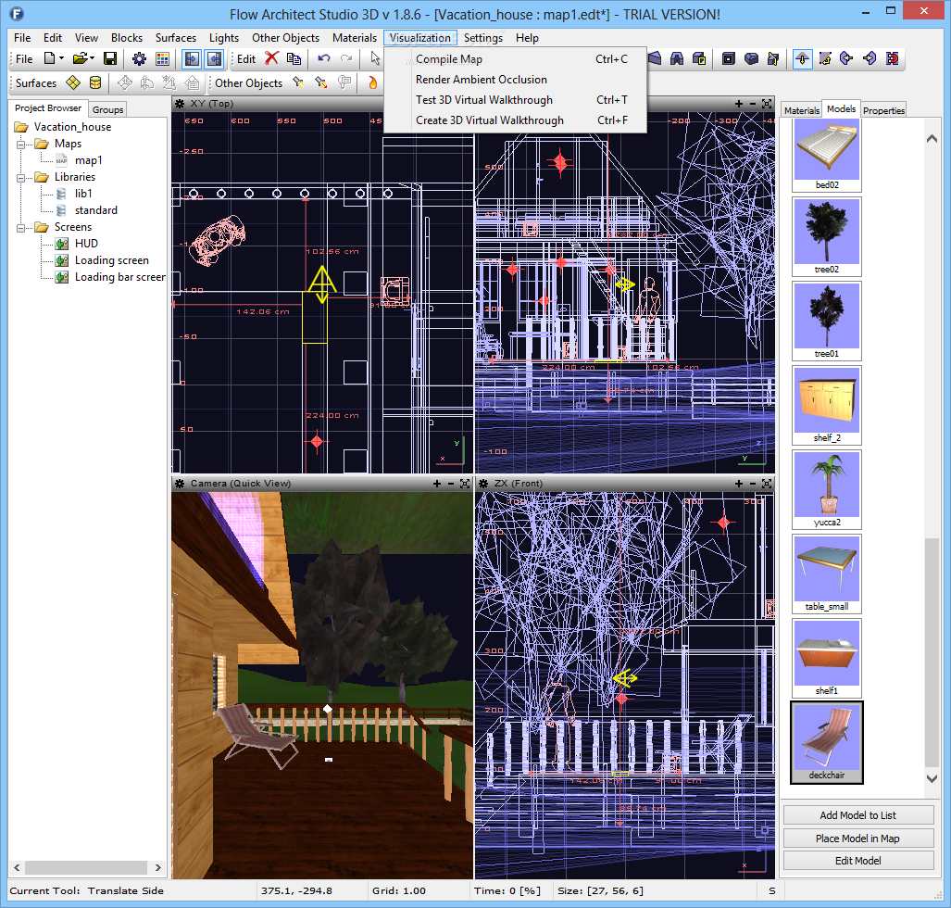Toggle the highlighted Translate Side tool button
951x908 pixels.
tap(802, 58)
